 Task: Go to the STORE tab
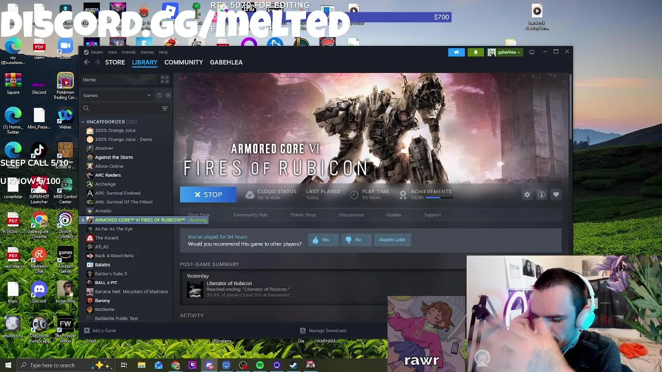[115, 62]
